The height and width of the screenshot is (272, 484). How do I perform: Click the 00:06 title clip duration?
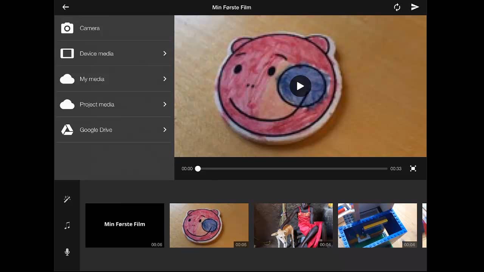[157, 244]
